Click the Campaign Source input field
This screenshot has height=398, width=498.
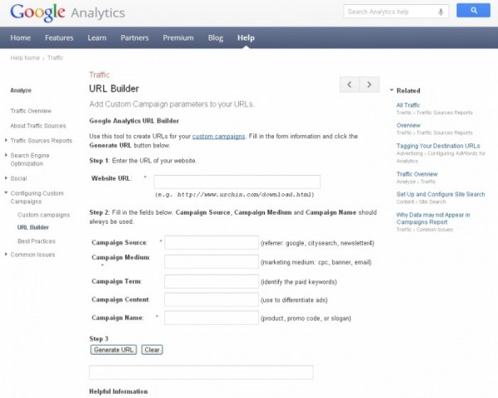[x=212, y=243]
